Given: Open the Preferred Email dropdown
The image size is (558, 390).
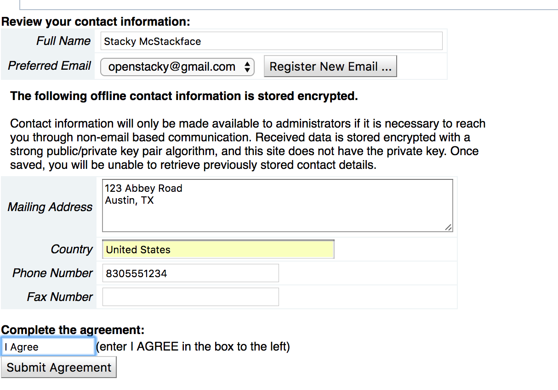Looking at the screenshot, I should [177, 67].
